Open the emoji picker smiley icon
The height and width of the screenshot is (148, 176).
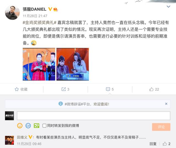[20, 126]
